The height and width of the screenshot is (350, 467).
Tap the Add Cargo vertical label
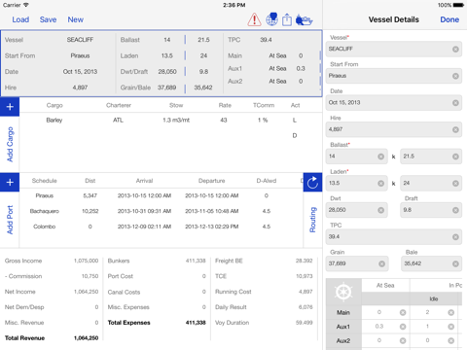coord(10,144)
